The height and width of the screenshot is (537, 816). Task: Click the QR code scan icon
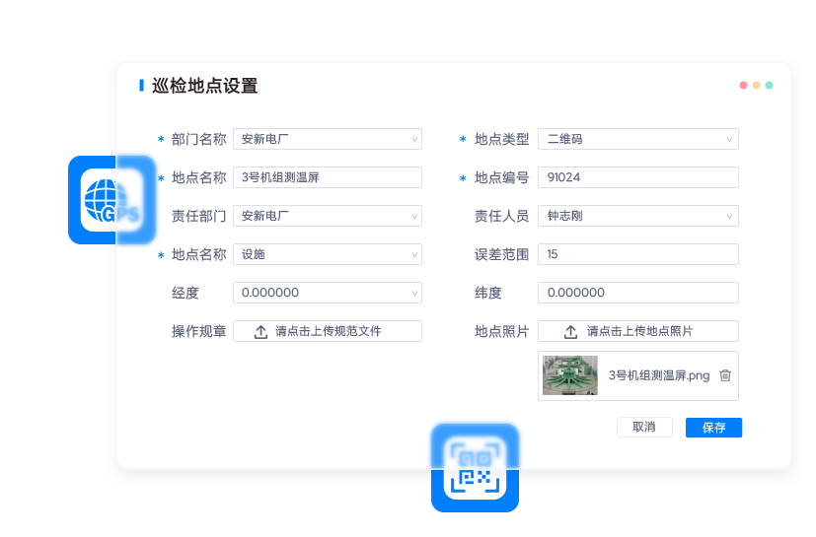475,468
